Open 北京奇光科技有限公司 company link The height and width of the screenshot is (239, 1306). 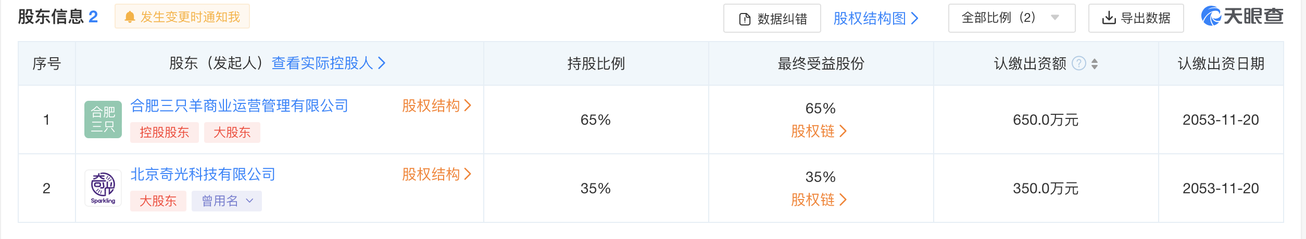pos(203,175)
